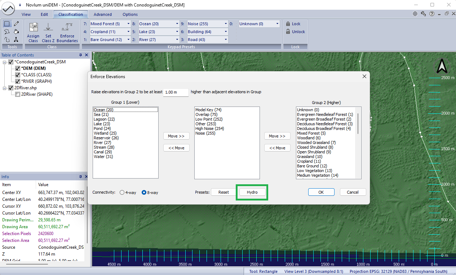Open keypad preset 7 Mixed Forest dropdown
This screenshot has width=456, height=275.
pos(128,24)
